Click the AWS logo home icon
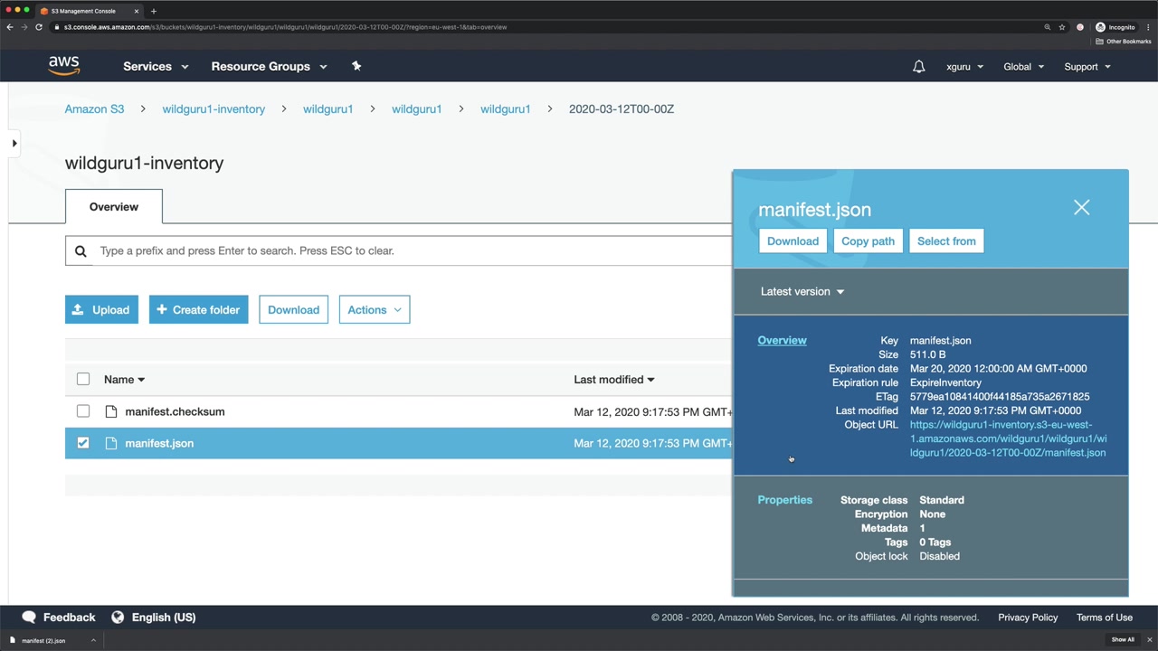The image size is (1158, 651). (x=64, y=66)
